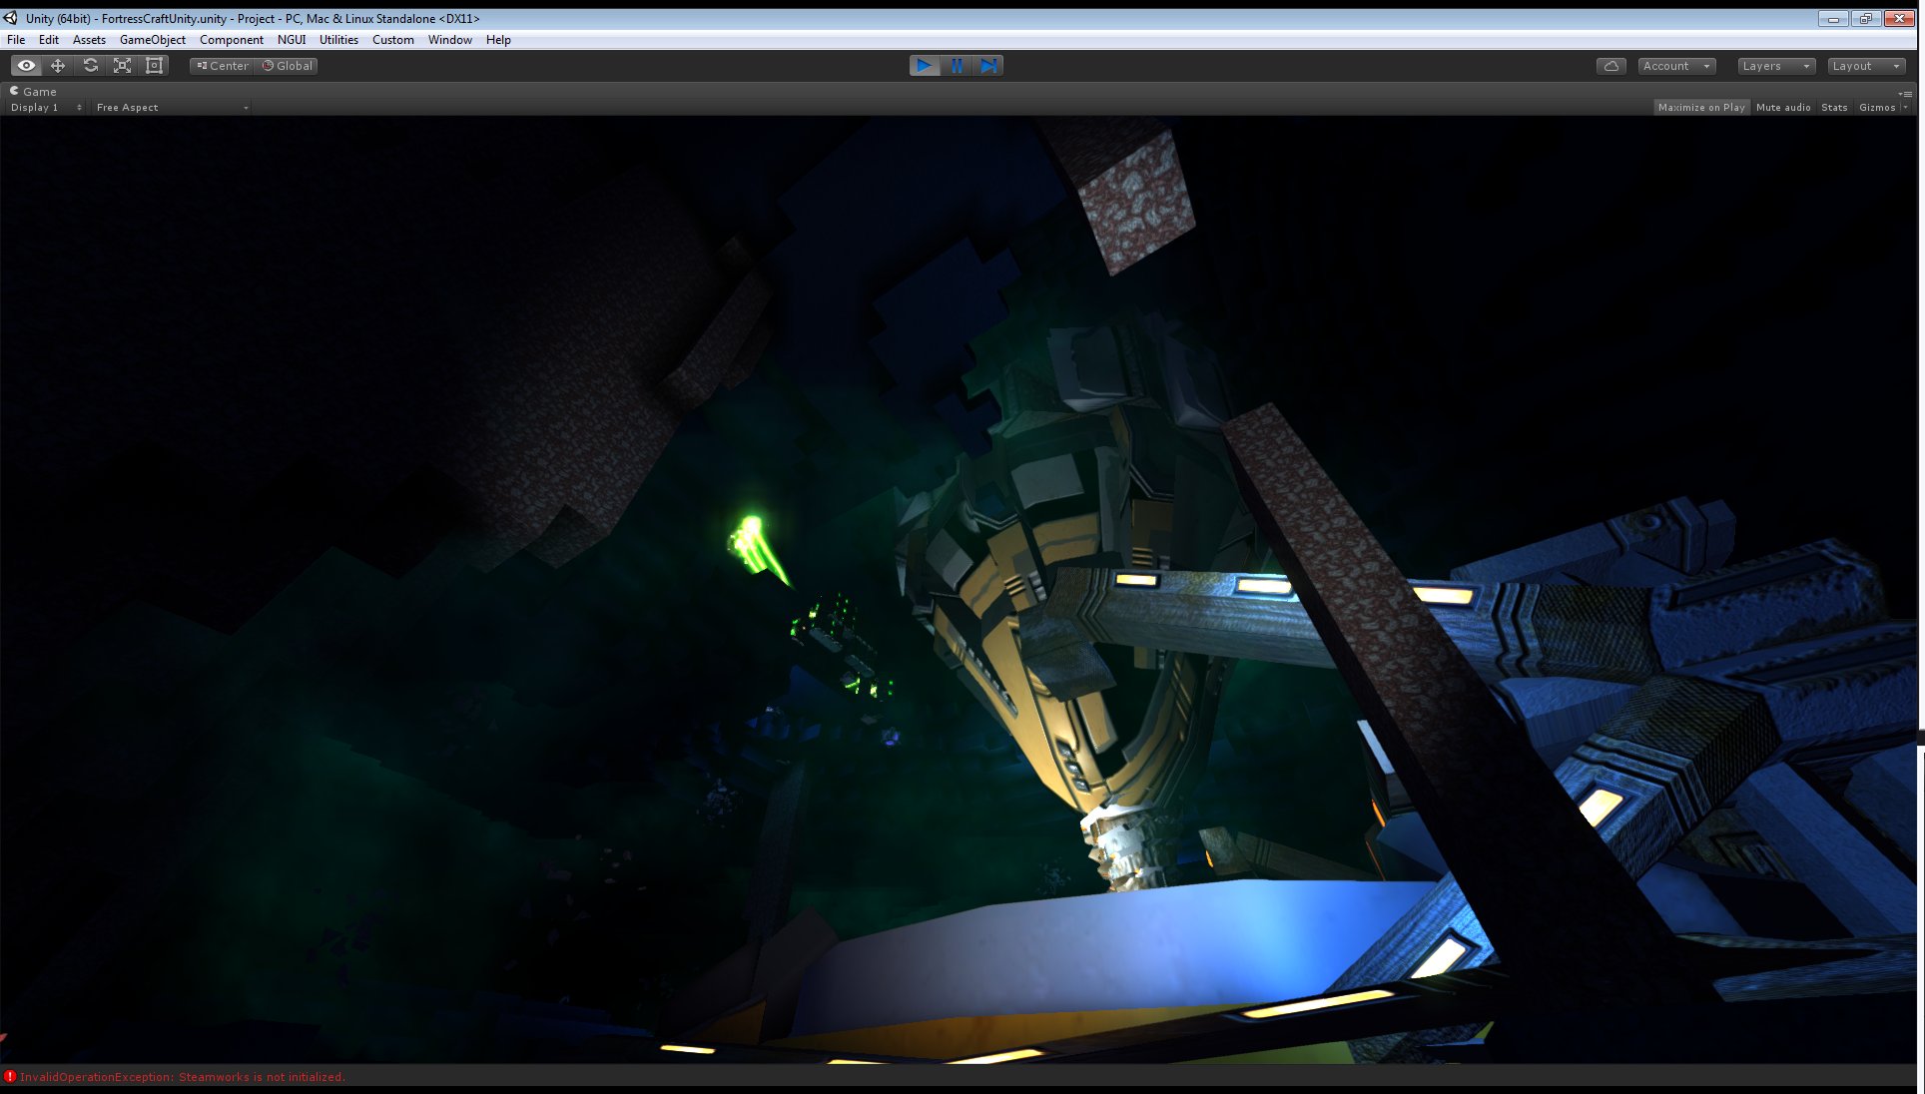Select the Move tool
1925x1094 pixels.
[x=58, y=66]
